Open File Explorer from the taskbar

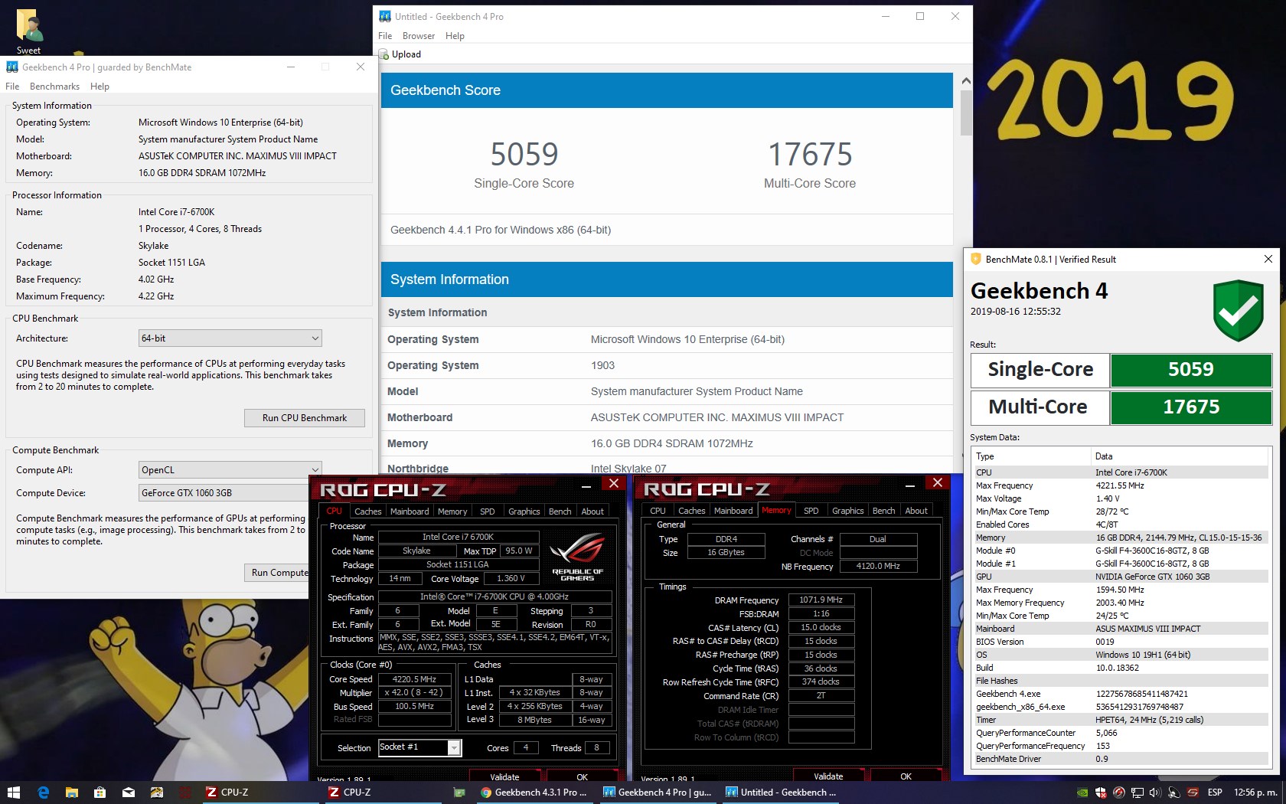click(x=71, y=793)
